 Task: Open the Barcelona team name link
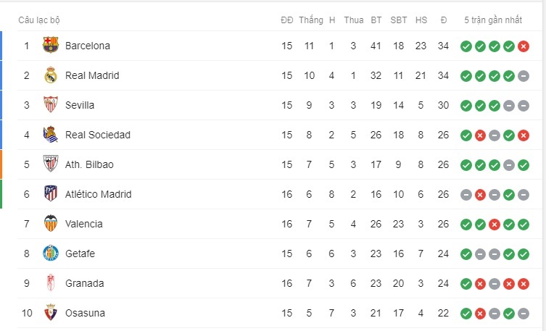click(x=88, y=46)
